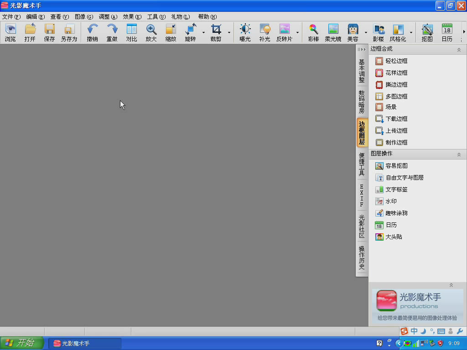Open 撕边边框 in the panel
The height and width of the screenshot is (350, 467).
391,85
